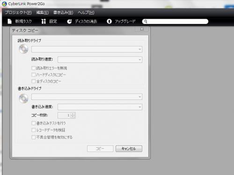234x175 pixels.
Task: Toggle ハードディスクにコピー checkbox
Action: [33, 75]
